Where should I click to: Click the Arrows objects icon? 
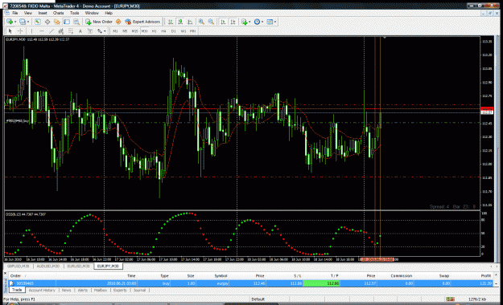pos(100,31)
